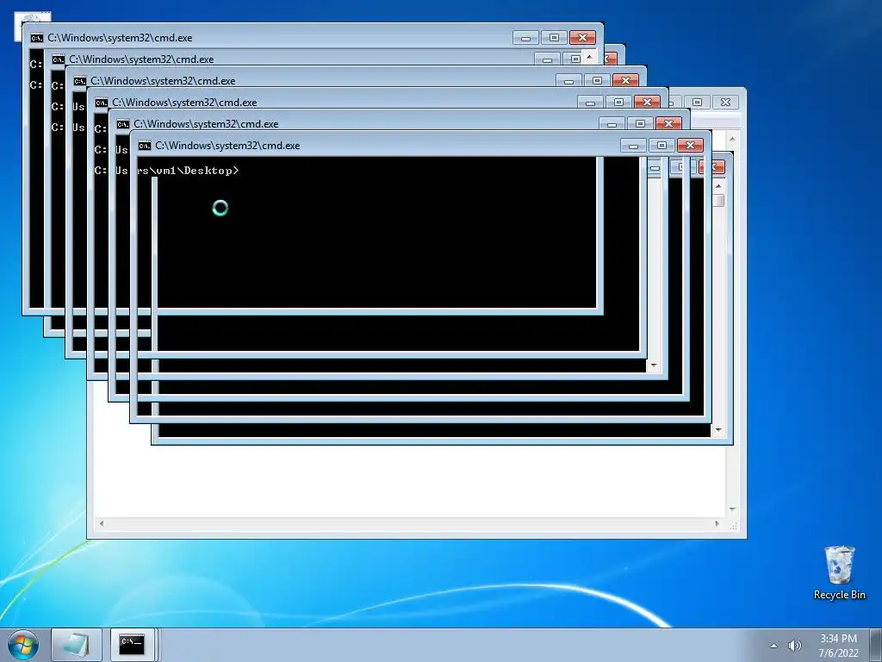882x662 pixels.
Task: Click the Notepad vertical scrollbar down arrow
Action: click(732, 509)
